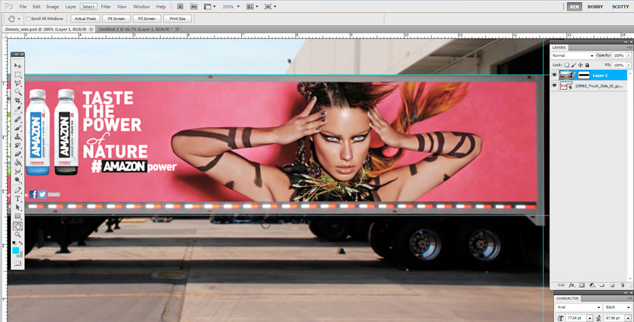Select the Type tool in toolbox
The width and height of the screenshot is (634, 322).
point(18,199)
